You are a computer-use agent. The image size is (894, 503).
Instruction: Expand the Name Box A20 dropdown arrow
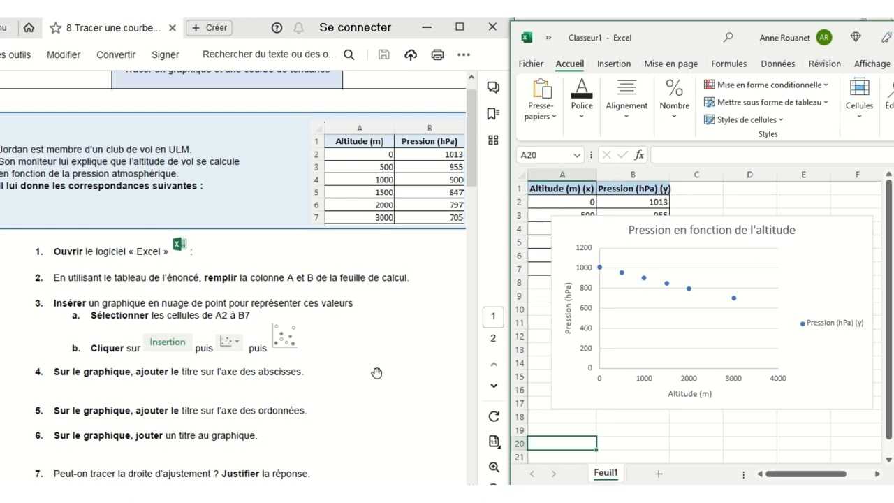[x=577, y=155]
